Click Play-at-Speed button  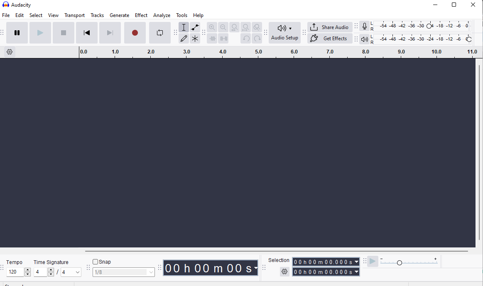tap(373, 262)
